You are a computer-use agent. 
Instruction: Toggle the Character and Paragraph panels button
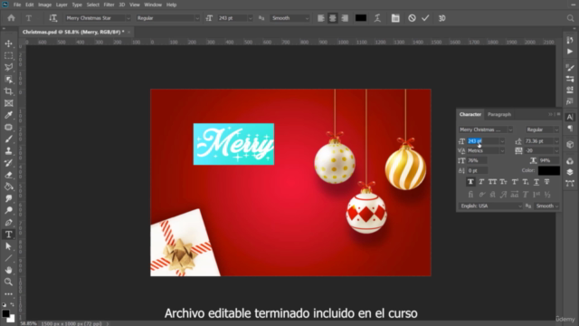(x=395, y=18)
